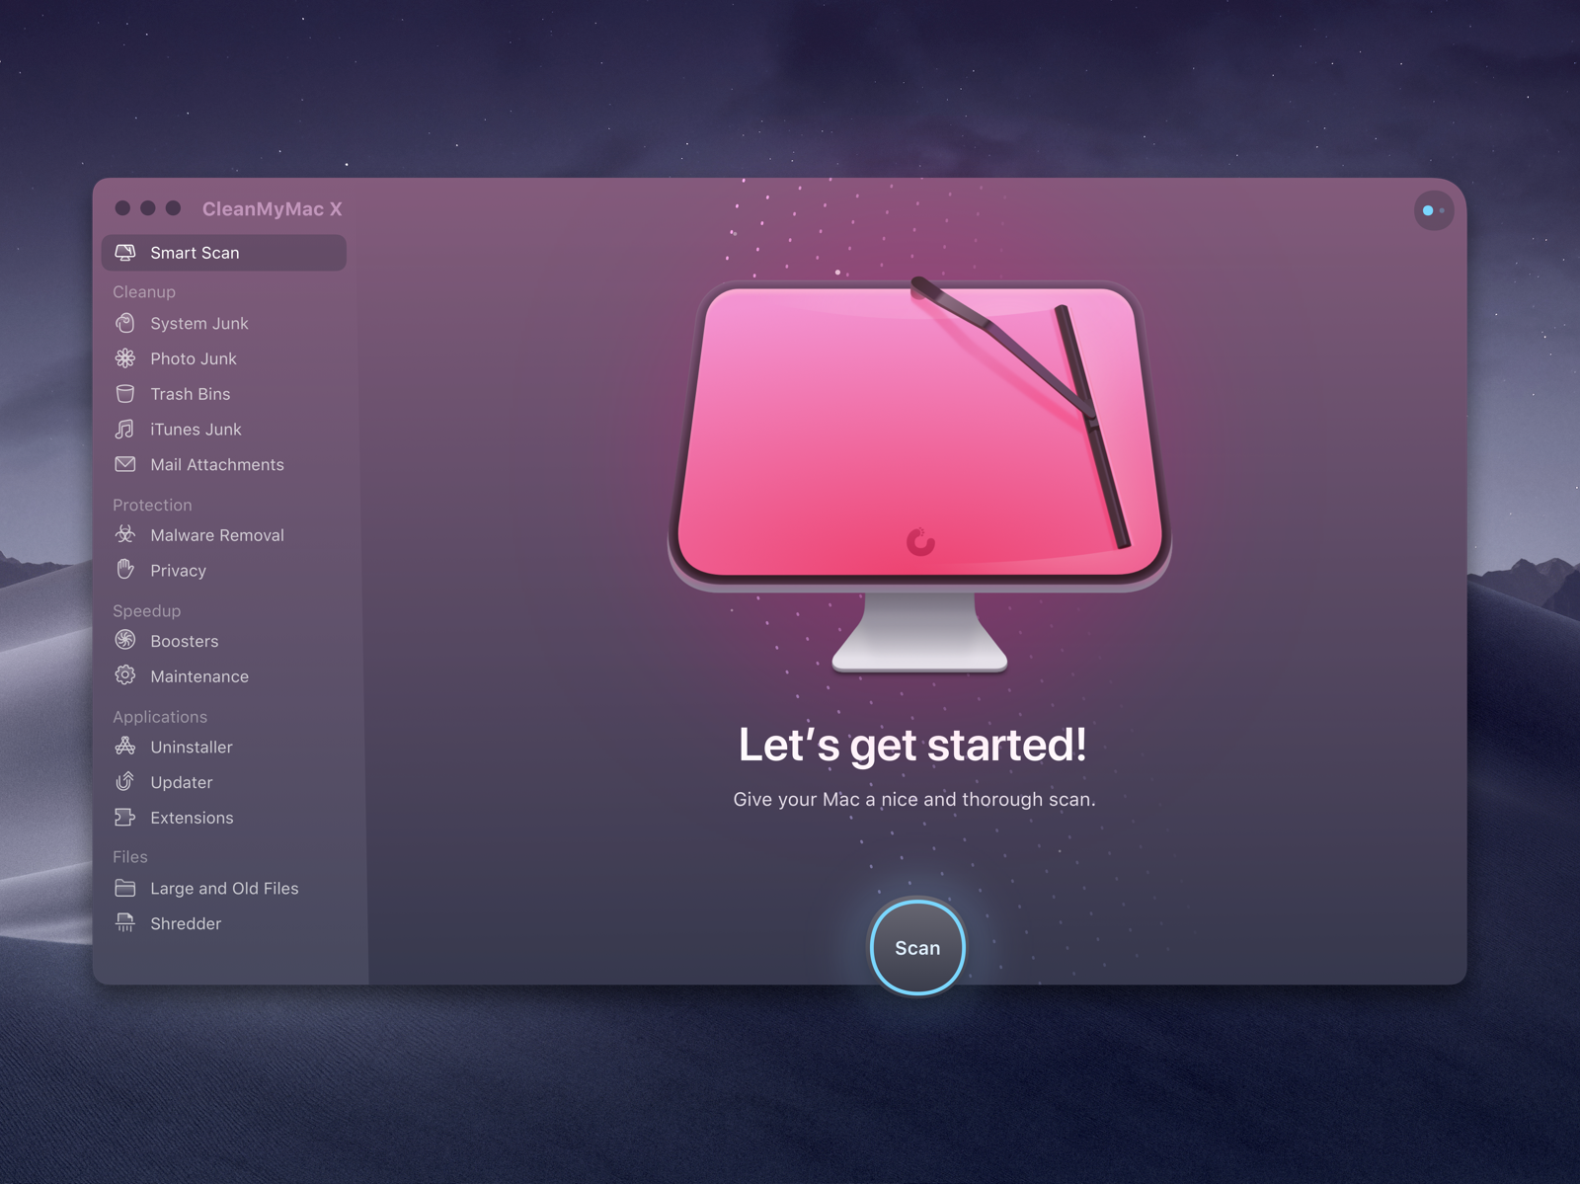Open the Uninstaller module
This screenshot has height=1185, width=1580.
[224, 747]
